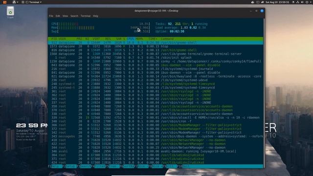This screenshot has height=176, width=313.
Task: Sort by the RES column header
Action: click(108, 39)
